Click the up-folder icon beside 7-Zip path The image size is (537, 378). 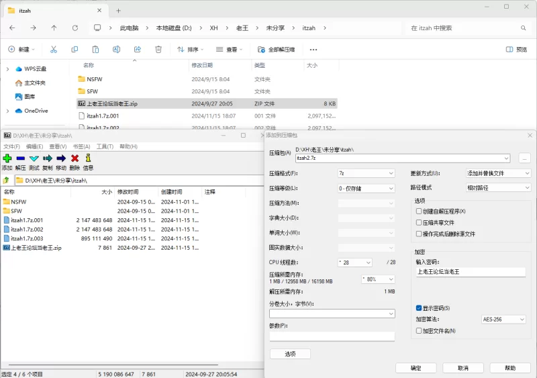click(6, 180)
